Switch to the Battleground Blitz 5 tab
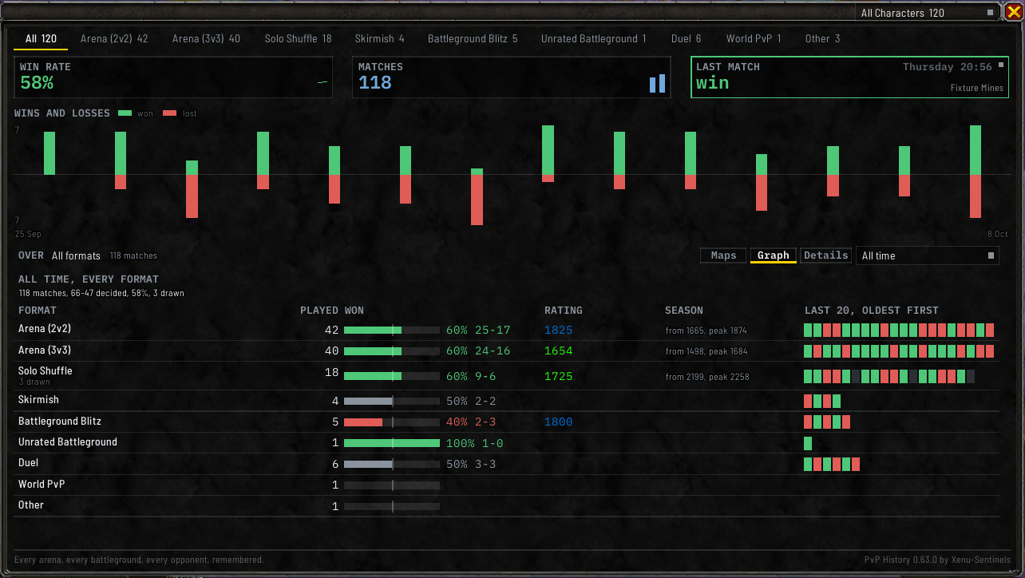1025x578 pixels. click(473, 38)
